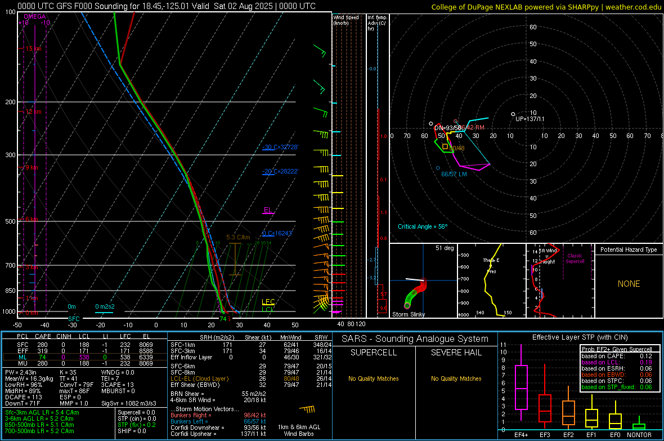Image resolution: width=664 pixels, height=441 pixels.
Task: Click the orange square marker on hodograph
Action: [445, 146]
